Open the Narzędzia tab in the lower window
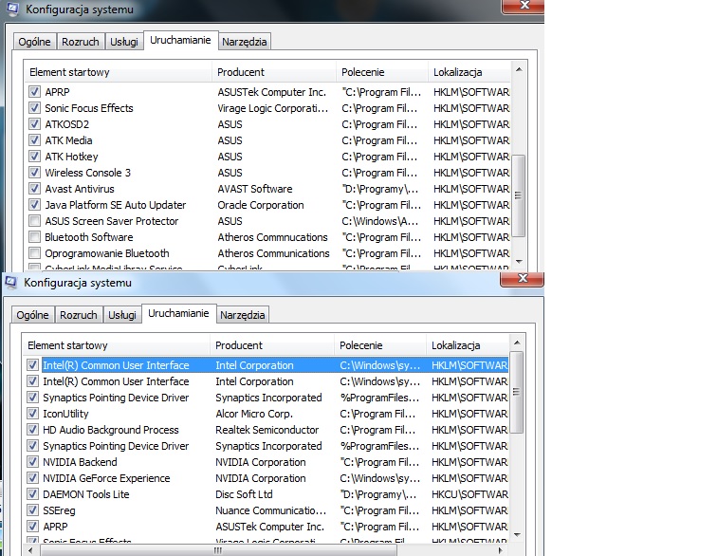717x556 pixels. click(x=243, y=315)
